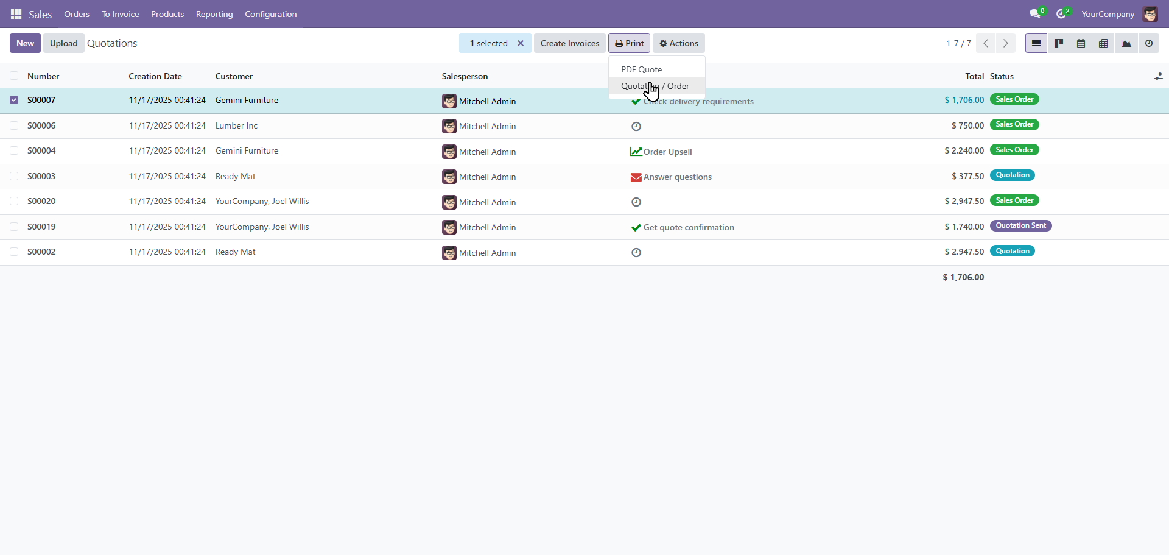This screenshot has height=555, width=1169.
Task: Switch to kanban view
Action: pyautogui.click(x=1059, y=43)
